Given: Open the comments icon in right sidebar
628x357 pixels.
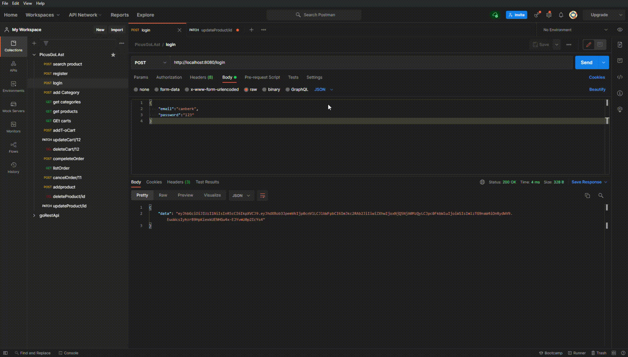Looking at the screenshot, I should click(620, 61).
